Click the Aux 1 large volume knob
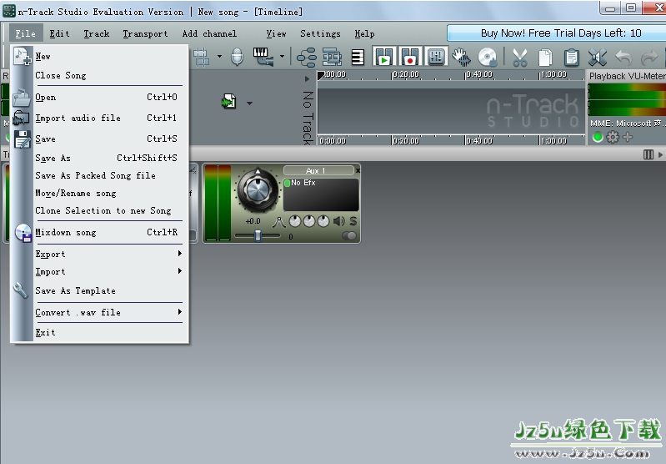Viewport: 666px width, 464px height. (258, 189)
